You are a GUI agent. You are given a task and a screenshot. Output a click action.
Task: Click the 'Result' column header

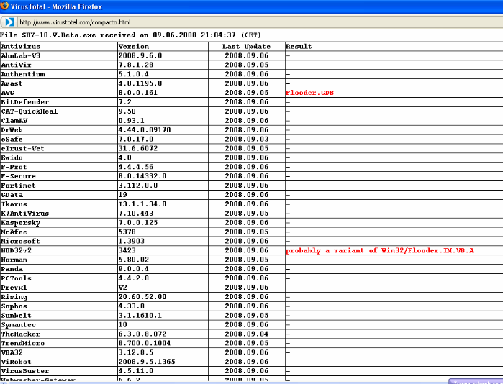pyautogui.click(x=299, y=47)
